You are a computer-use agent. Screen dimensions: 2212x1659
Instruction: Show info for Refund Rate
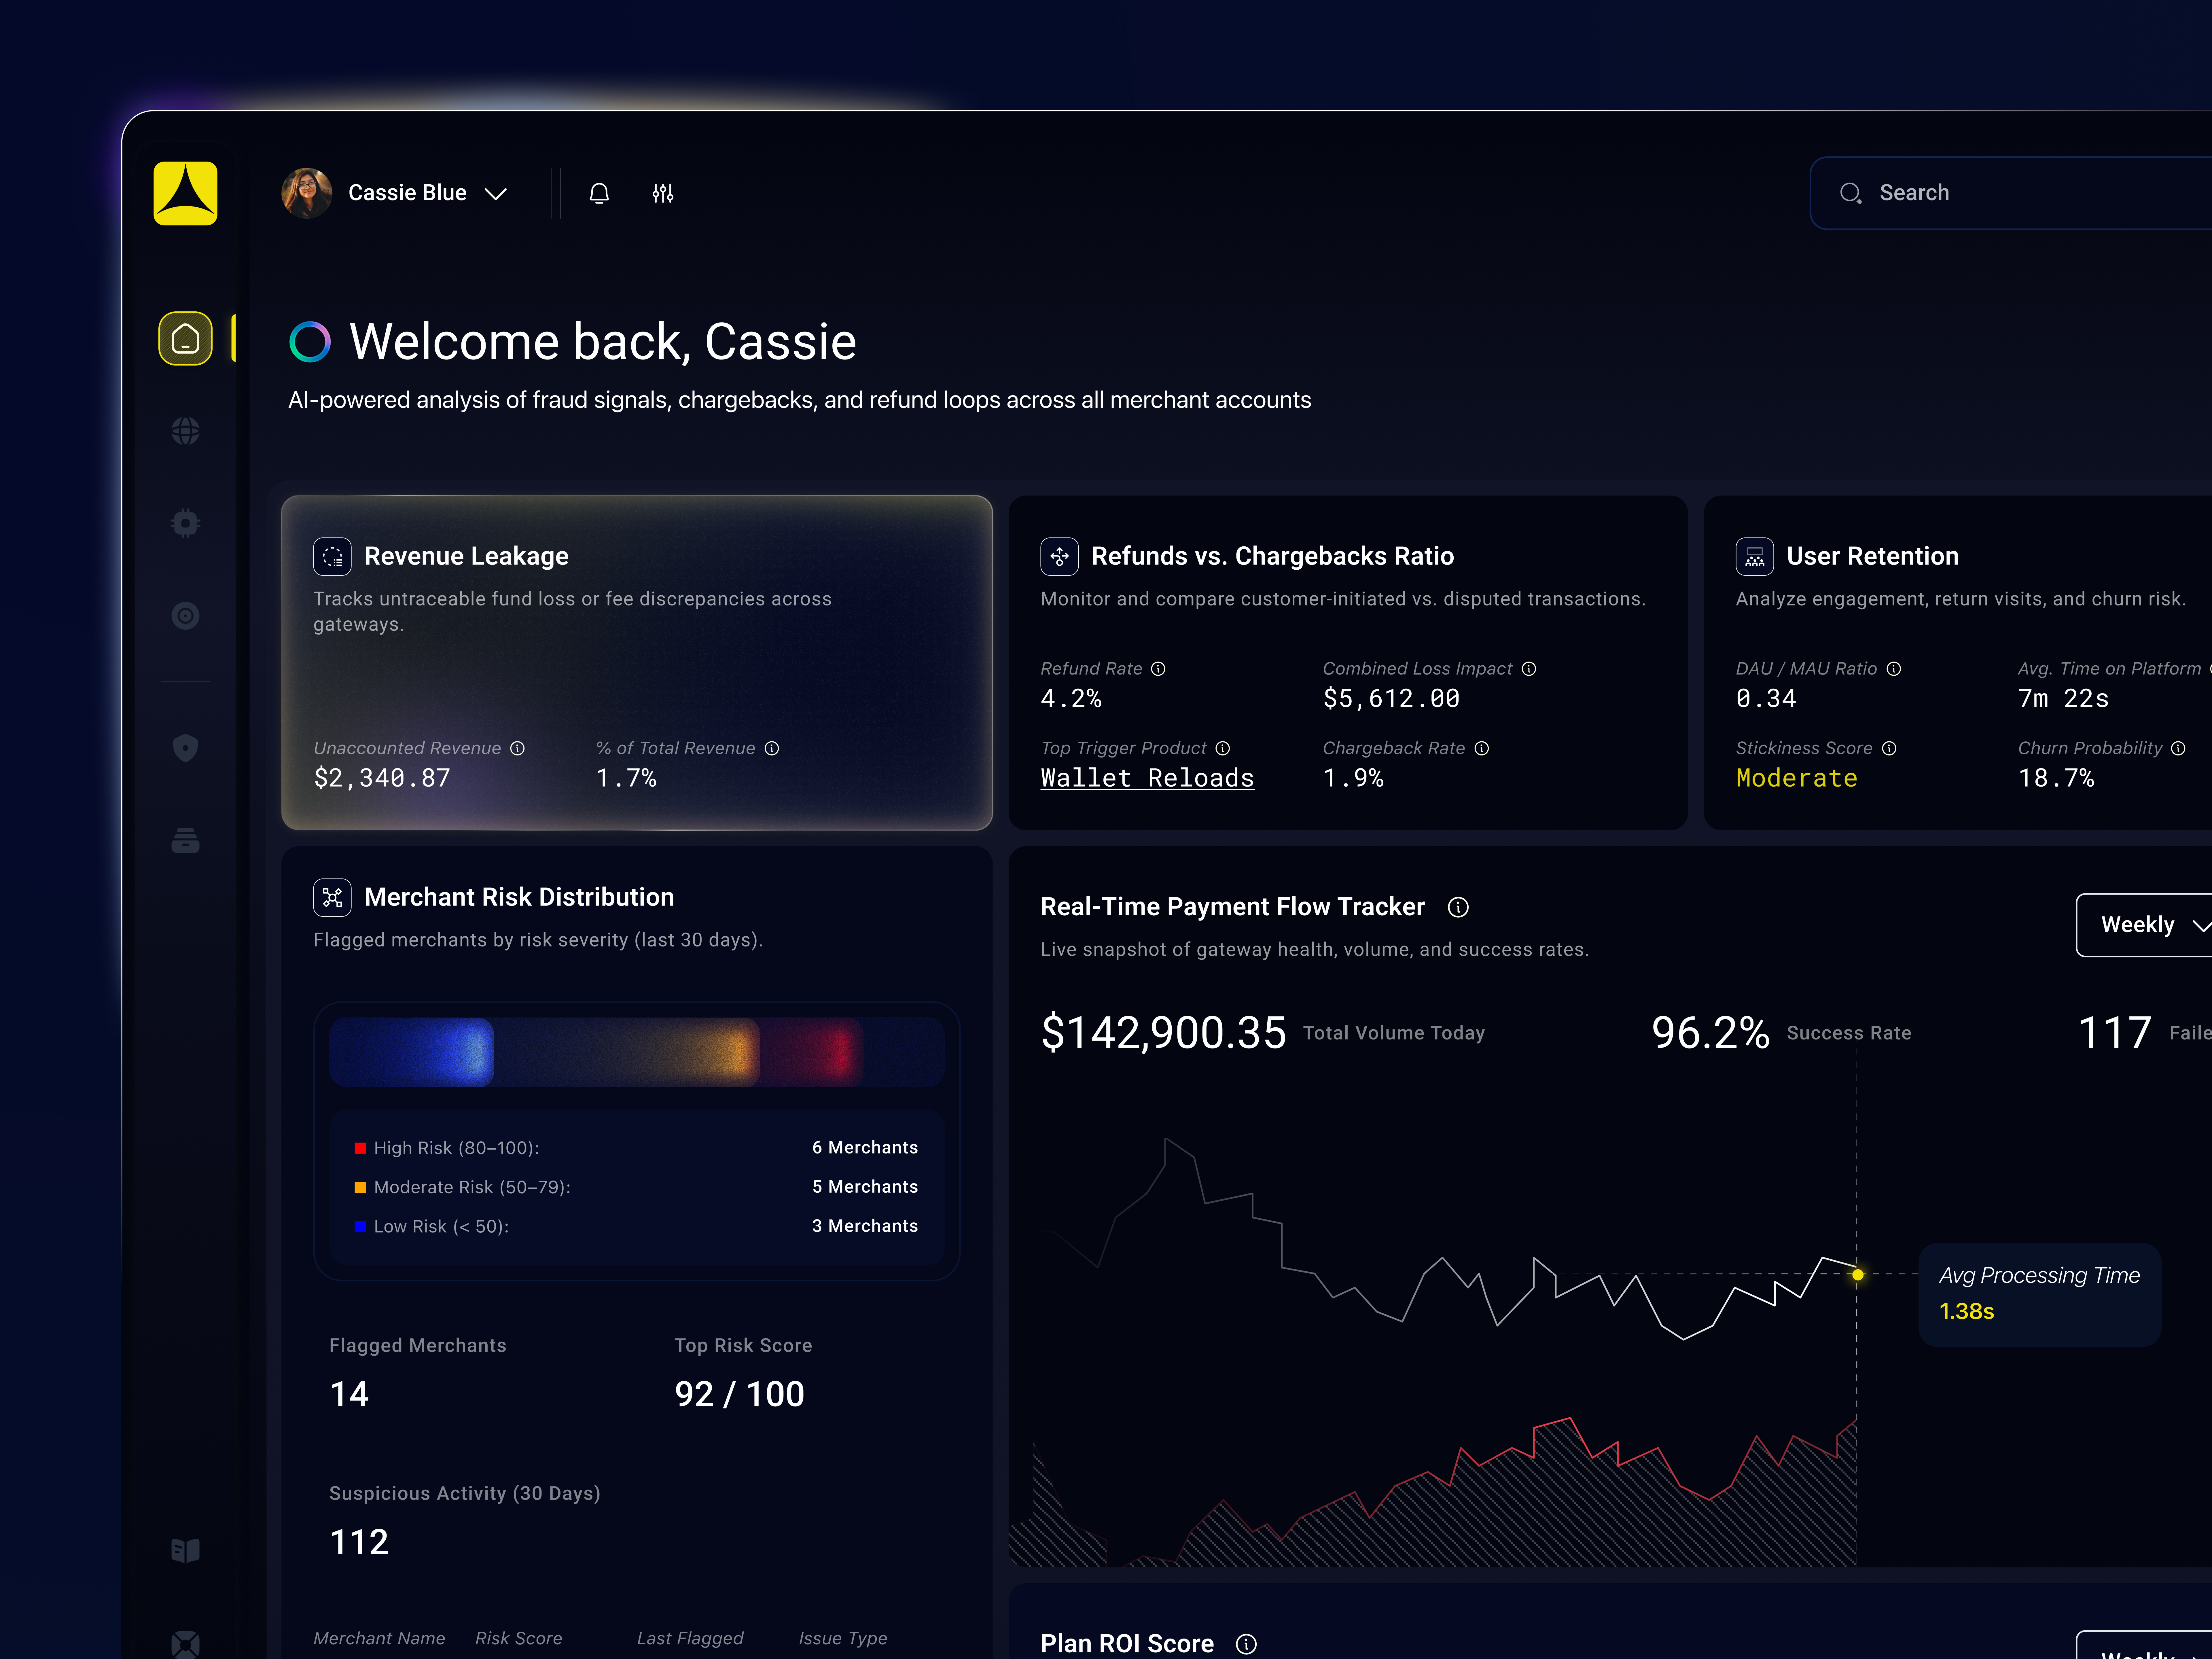pos(1158,669)
